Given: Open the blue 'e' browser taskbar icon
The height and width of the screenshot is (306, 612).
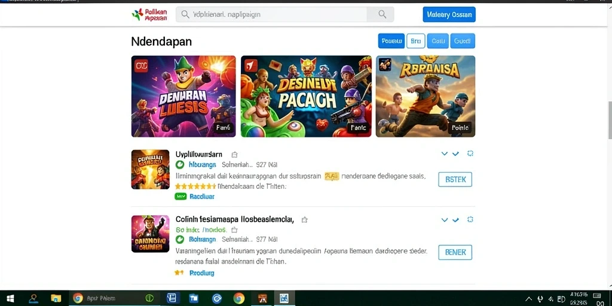Looking at the screenshot, I should [217, 299].
